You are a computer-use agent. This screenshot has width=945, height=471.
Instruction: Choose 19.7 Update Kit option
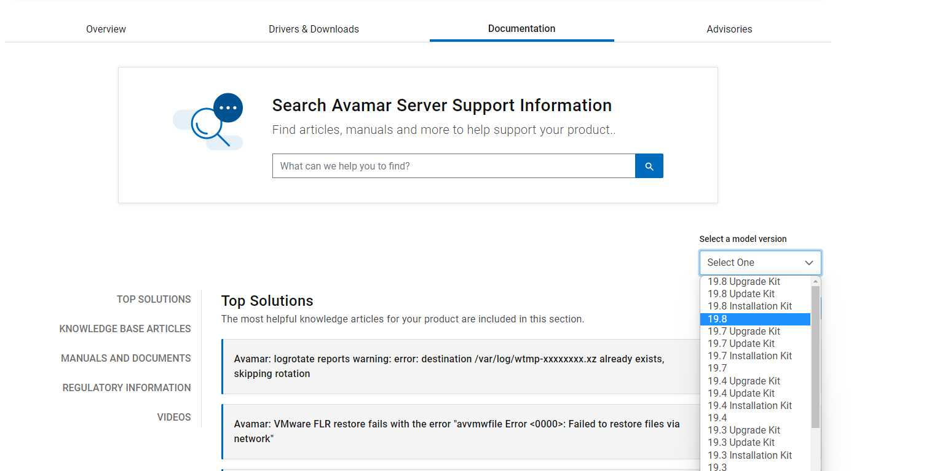tap(755, 343)
